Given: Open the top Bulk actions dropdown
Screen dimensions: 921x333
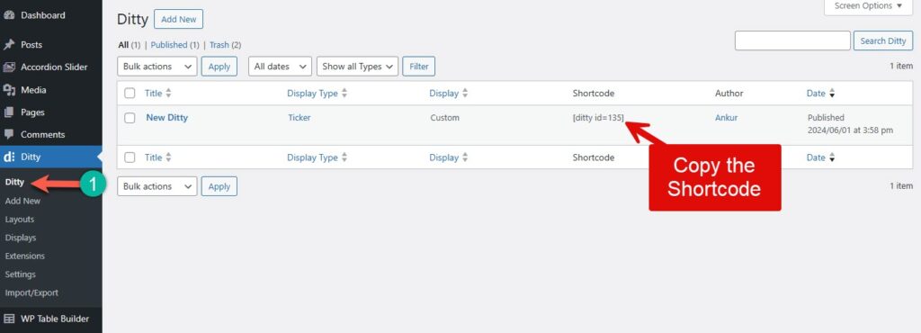Looking at the screenshot, I should 157,67.
